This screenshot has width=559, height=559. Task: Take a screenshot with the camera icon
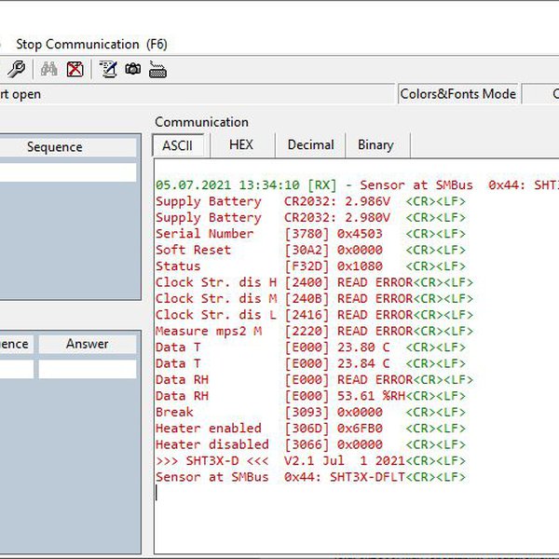click(x=133, y=69)
